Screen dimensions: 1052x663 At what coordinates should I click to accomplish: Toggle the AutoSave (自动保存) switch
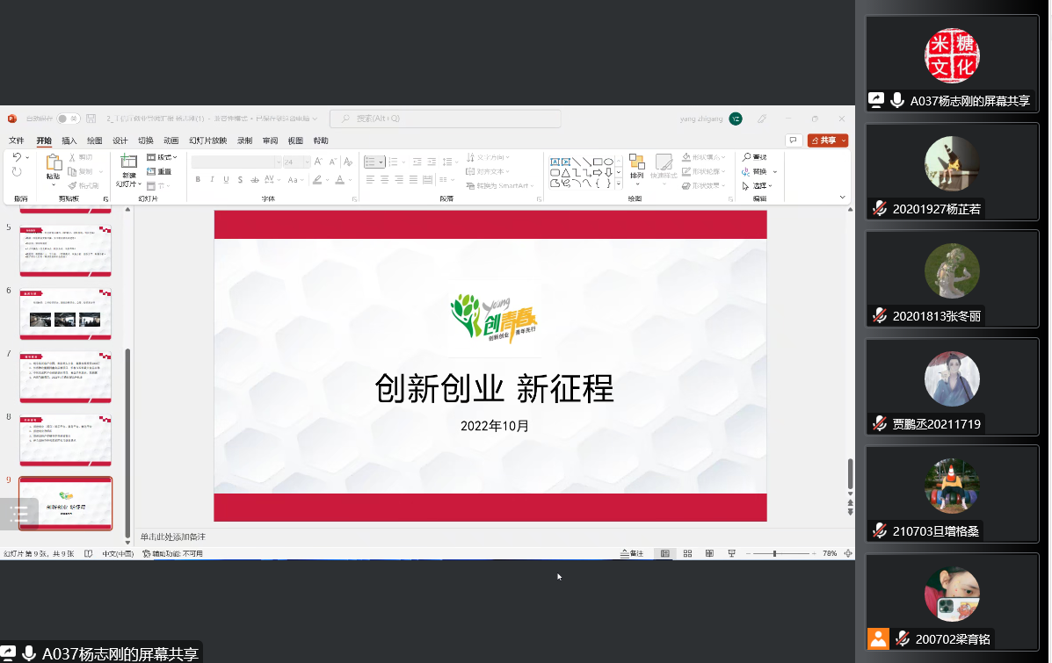tap(68, 119)
